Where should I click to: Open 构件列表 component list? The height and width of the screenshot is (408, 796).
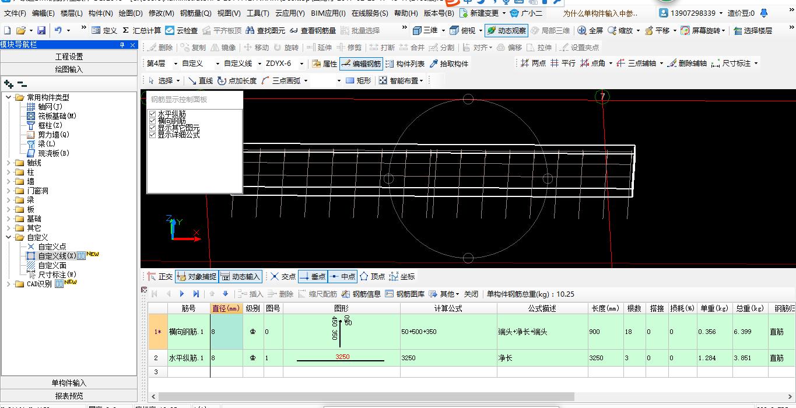[405, 64]
